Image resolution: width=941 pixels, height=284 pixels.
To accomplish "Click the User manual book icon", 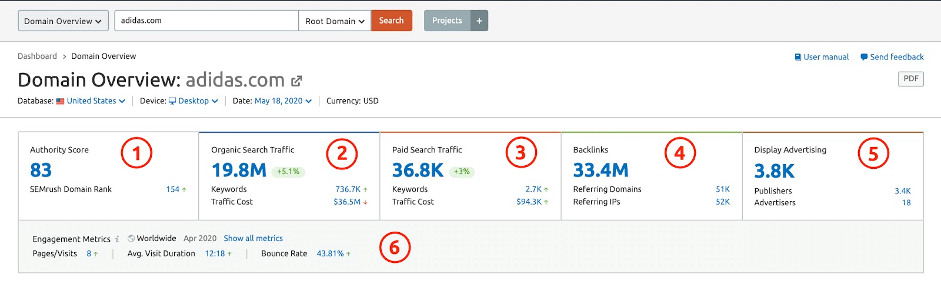I will [798, 57].
